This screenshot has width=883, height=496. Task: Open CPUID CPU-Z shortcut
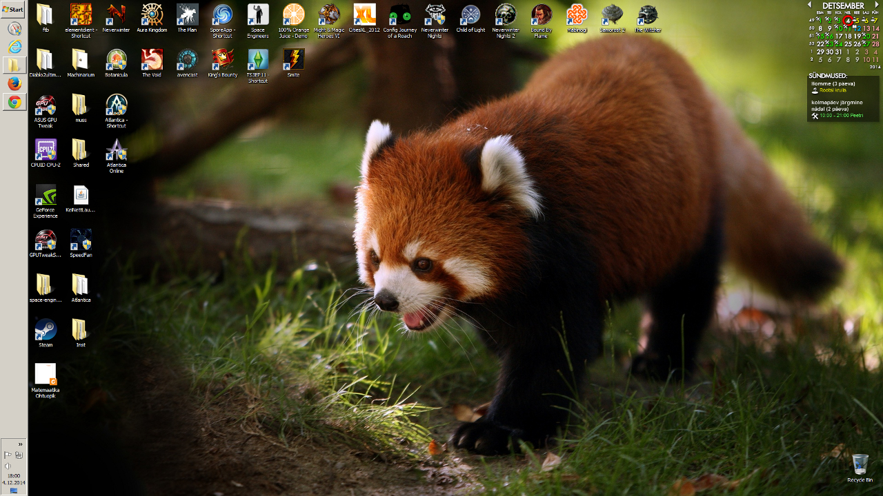tap(46, 149)
